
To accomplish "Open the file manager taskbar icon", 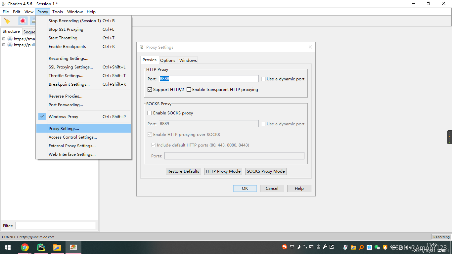I will click(57, 247).
